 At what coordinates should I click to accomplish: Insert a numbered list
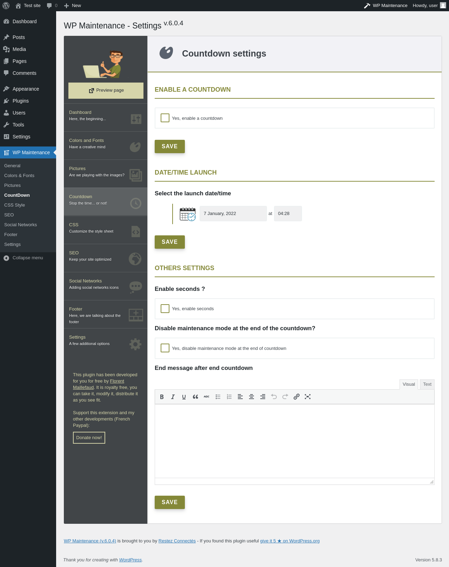click(x=229, y=397)
